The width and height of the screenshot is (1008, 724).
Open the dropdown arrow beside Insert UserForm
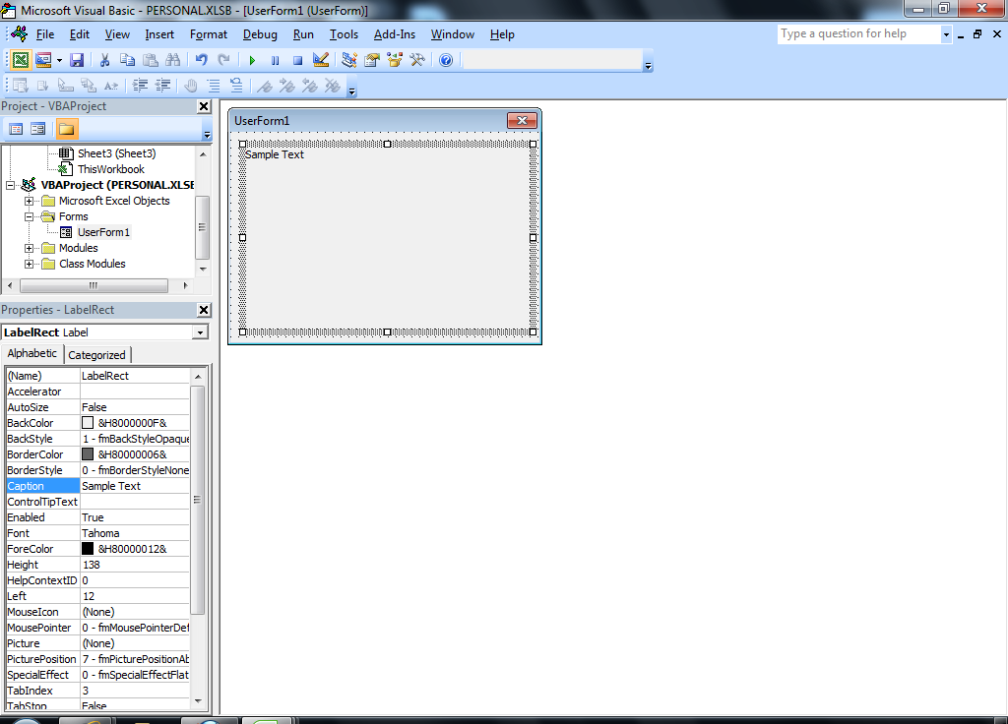tap(59, 60)
